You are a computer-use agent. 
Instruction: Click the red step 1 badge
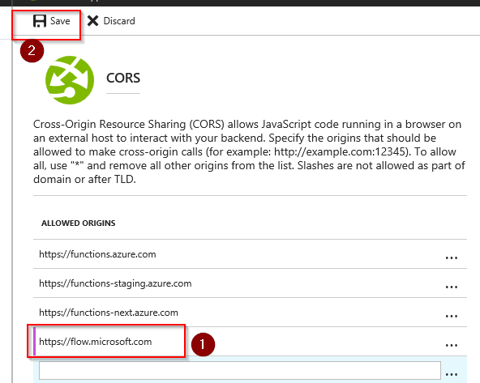[x=203, y=344]
